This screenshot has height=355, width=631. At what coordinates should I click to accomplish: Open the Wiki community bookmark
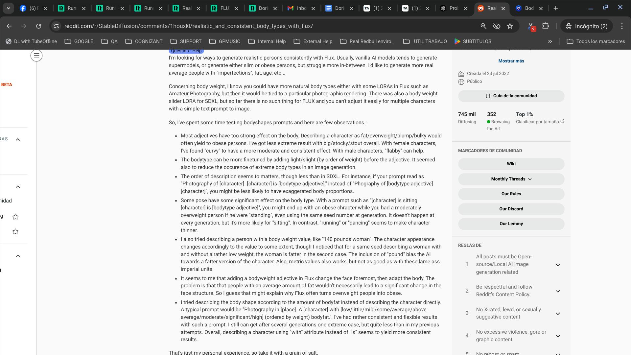511,164
